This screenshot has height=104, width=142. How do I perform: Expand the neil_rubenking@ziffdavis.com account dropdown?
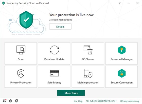pos(101,101)
